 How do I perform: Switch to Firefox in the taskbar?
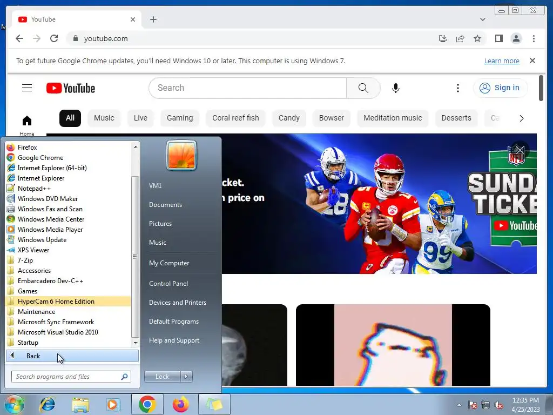point(180,404)
